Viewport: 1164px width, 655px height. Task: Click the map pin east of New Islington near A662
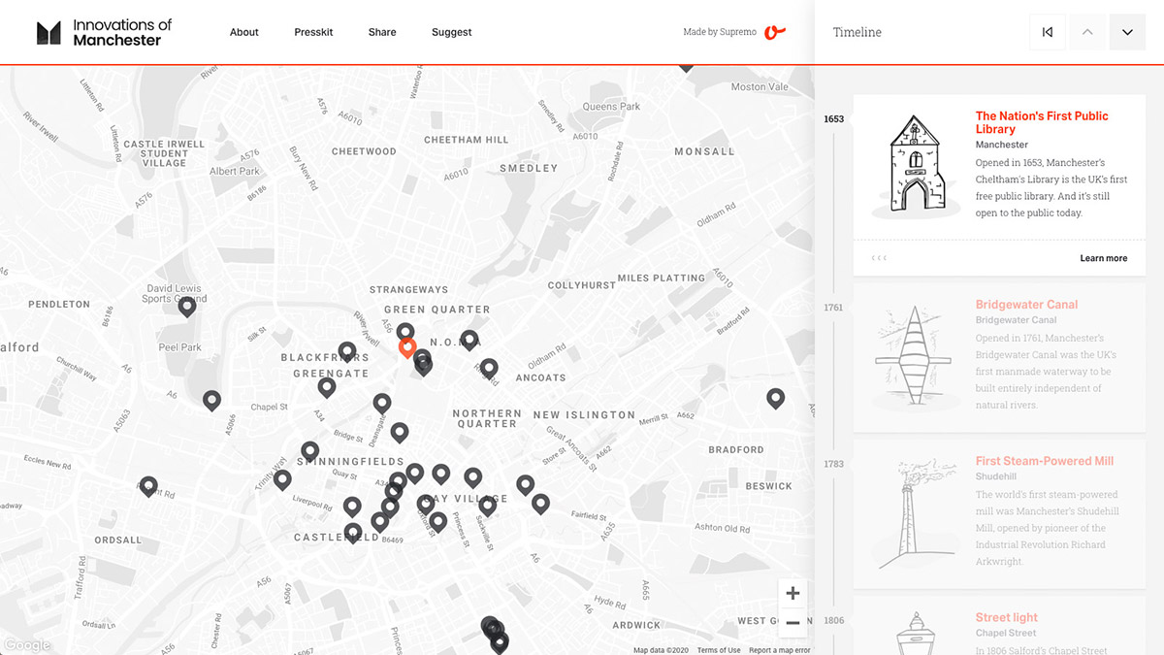click(x=775, y=398)
